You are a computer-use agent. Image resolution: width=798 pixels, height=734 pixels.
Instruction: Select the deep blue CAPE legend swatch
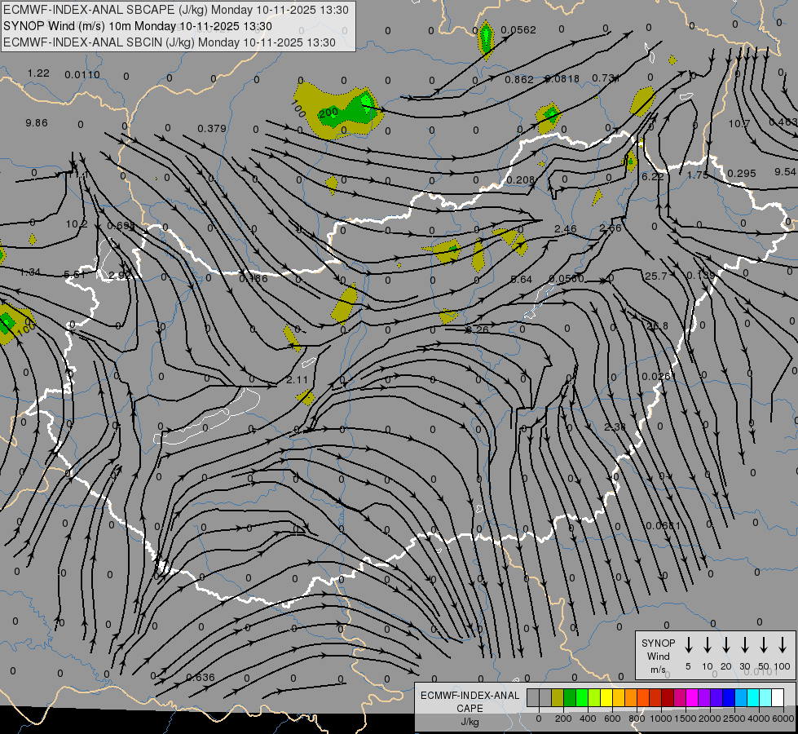tap(728, 698)
